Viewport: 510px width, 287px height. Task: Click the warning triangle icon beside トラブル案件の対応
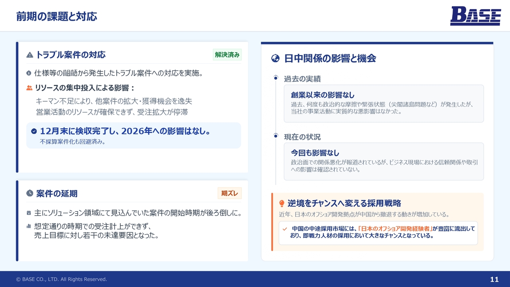click(x=30, y=55)
